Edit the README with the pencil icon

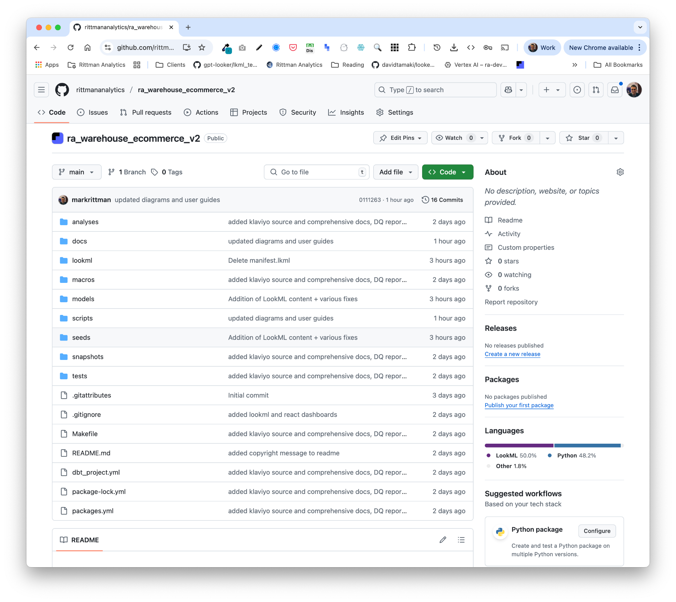click(x=443, y=540)
